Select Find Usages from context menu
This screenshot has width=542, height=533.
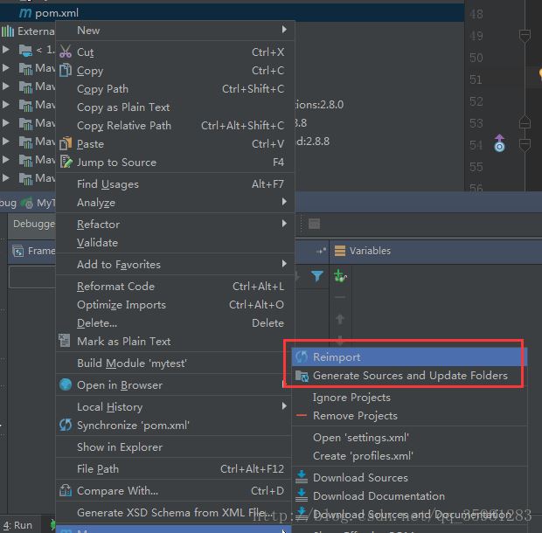tap(108, 184)
